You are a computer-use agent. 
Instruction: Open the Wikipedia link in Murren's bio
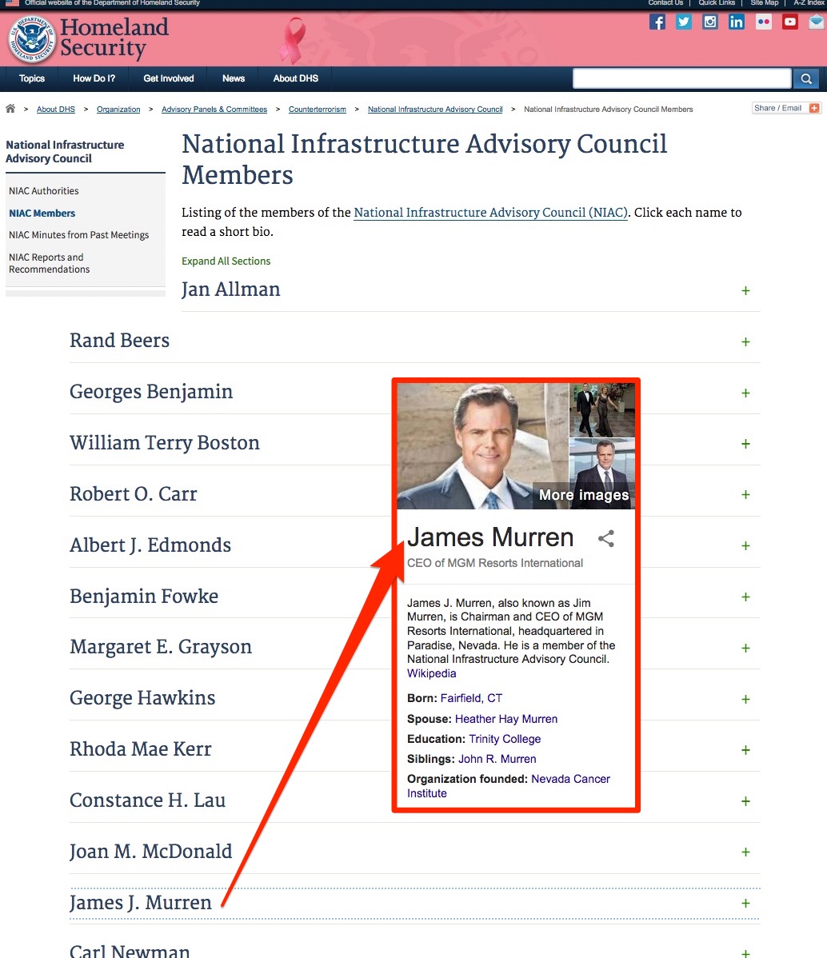pyautogui.click(x=432, y=673)
